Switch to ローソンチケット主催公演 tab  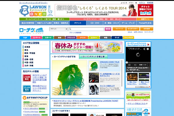click(93, 57)
